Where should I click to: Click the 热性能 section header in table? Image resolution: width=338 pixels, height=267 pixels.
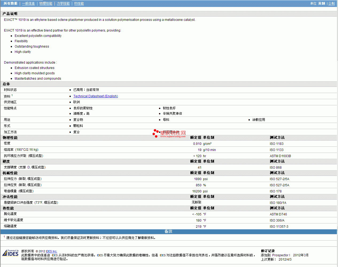point(8,208)
